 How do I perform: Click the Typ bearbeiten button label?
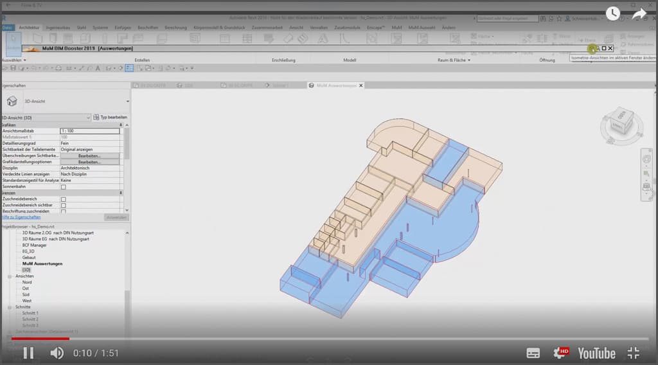coord(113,118)
